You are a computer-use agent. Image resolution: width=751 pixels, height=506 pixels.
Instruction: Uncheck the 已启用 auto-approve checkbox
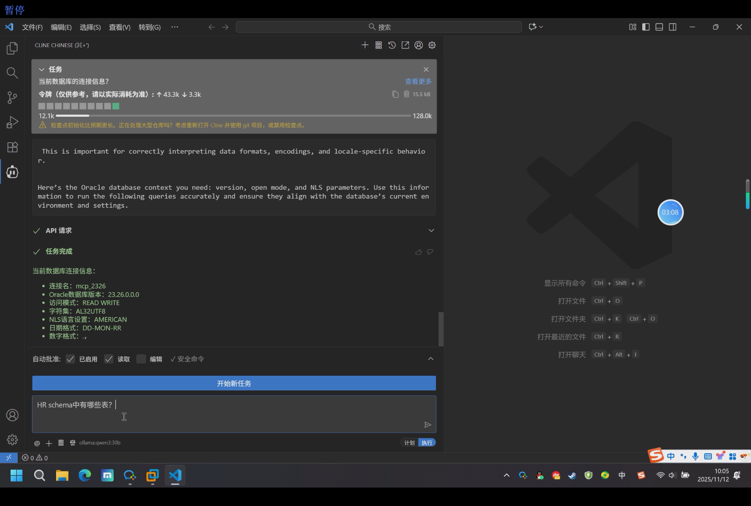click(70, 359)
